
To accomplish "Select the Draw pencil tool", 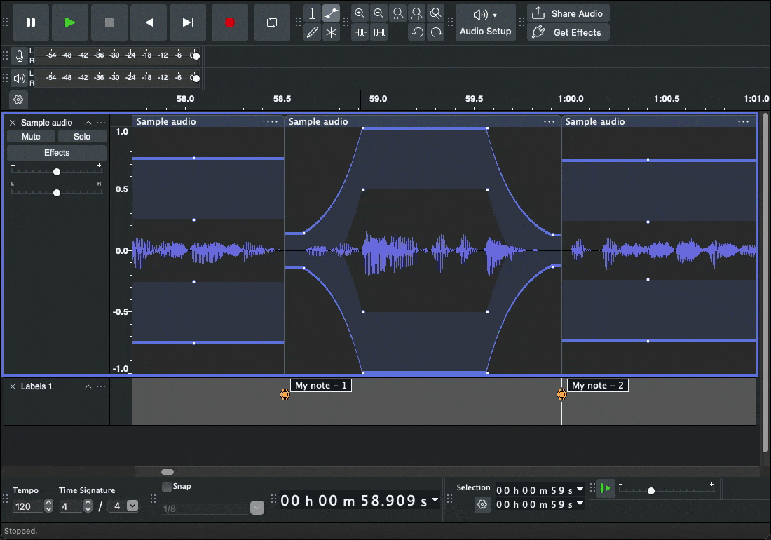I will click(313, 32).
